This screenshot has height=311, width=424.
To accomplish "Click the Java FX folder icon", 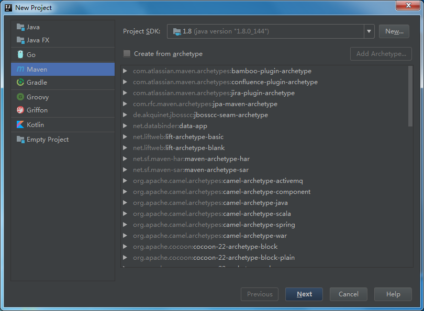I will [20, 40].
